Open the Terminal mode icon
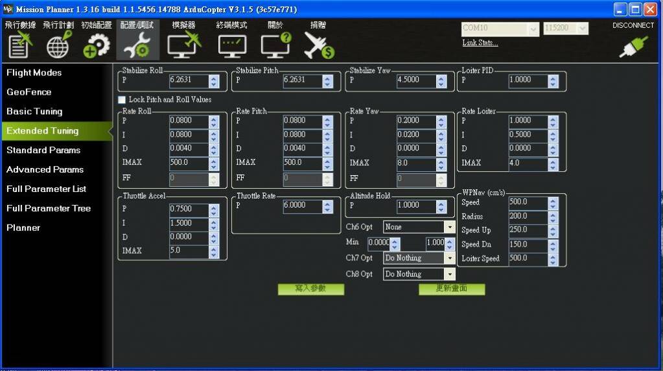Image resolution: width=663 pixels, height=371 pixels. click(232, 47)
